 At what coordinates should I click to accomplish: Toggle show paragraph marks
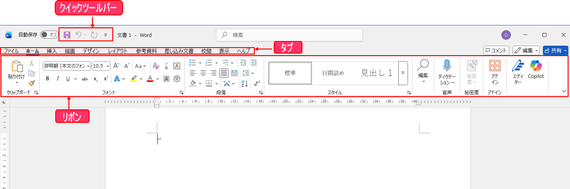256,83
